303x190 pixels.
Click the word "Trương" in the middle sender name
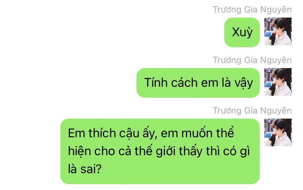pyautogui.click(x=227, y=60)
